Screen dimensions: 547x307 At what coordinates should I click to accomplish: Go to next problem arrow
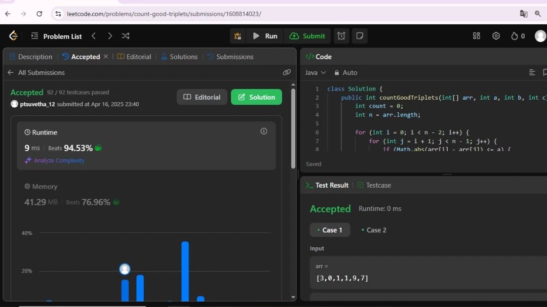[x=110, y=36]
